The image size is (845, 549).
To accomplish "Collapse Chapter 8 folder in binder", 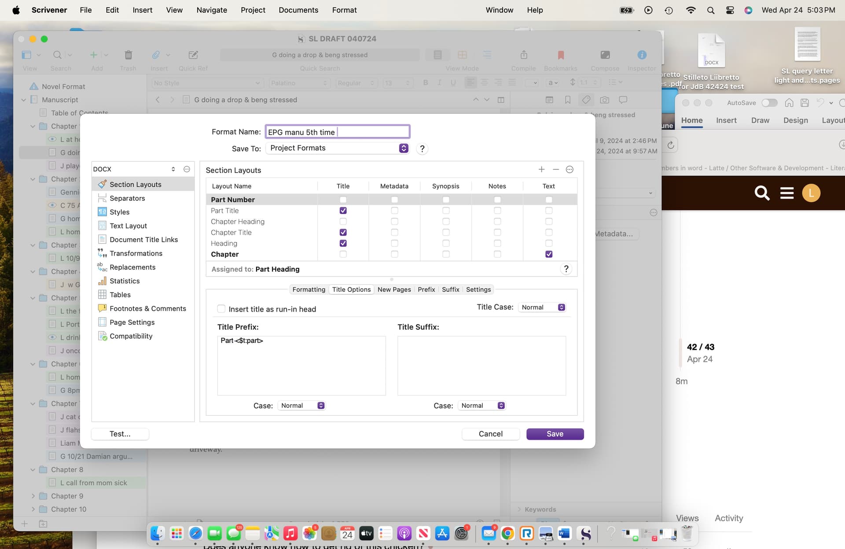I will pos(33,469).
